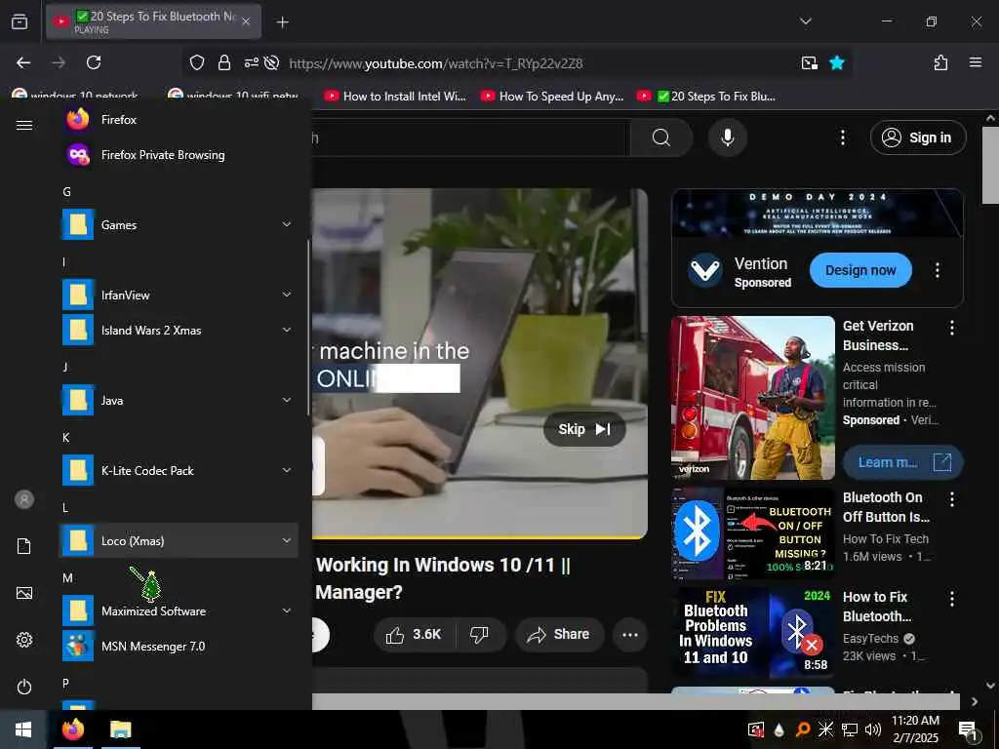Open the Fix Bluetooth Problems 2024 thumbnail

click(x=752, y=632)
